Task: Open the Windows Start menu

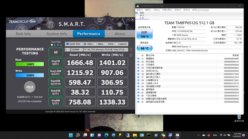Action: tap(71, 135)
